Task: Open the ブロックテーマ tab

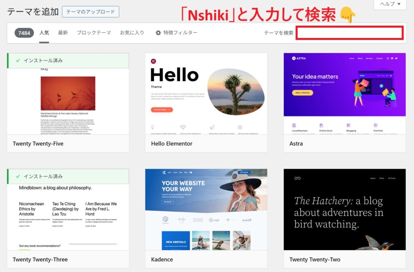Action: 94,33
